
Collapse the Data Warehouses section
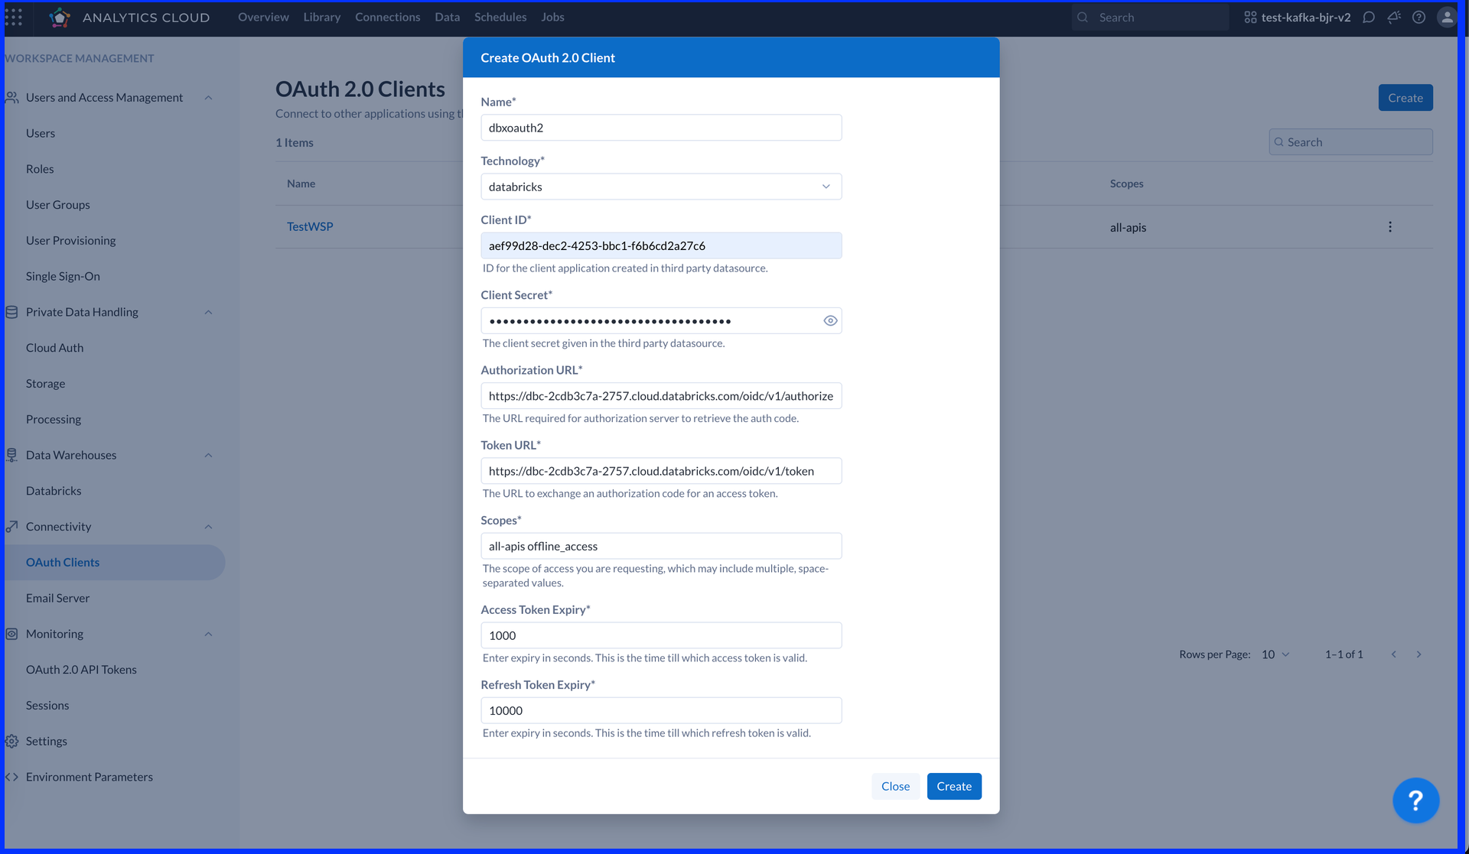[x=208, y=455]
